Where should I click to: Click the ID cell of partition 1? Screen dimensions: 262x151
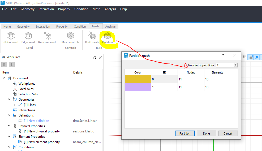point(164,87)
